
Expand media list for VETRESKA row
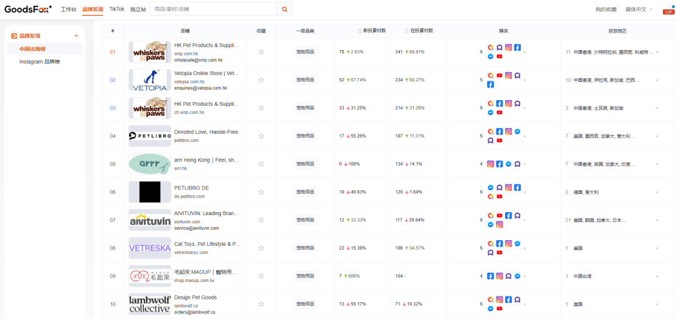pyautogui.click(x=525, y=248)
